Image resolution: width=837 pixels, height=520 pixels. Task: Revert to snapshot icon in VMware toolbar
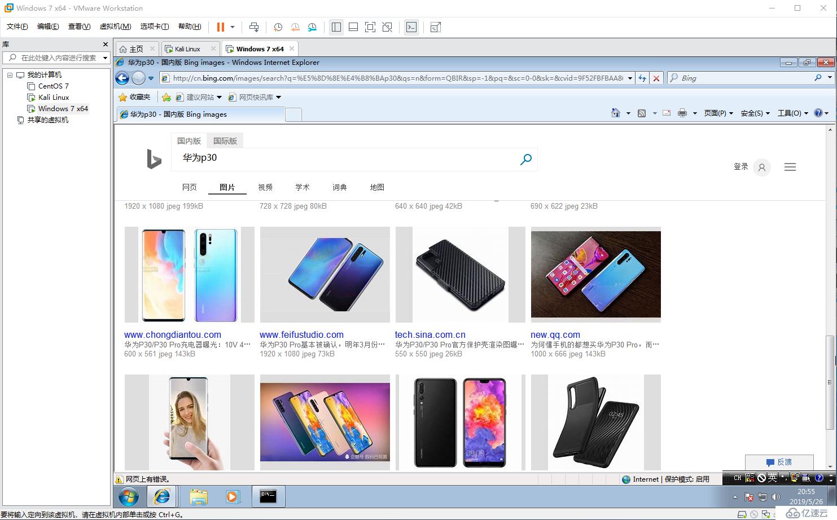pos(295,27)
